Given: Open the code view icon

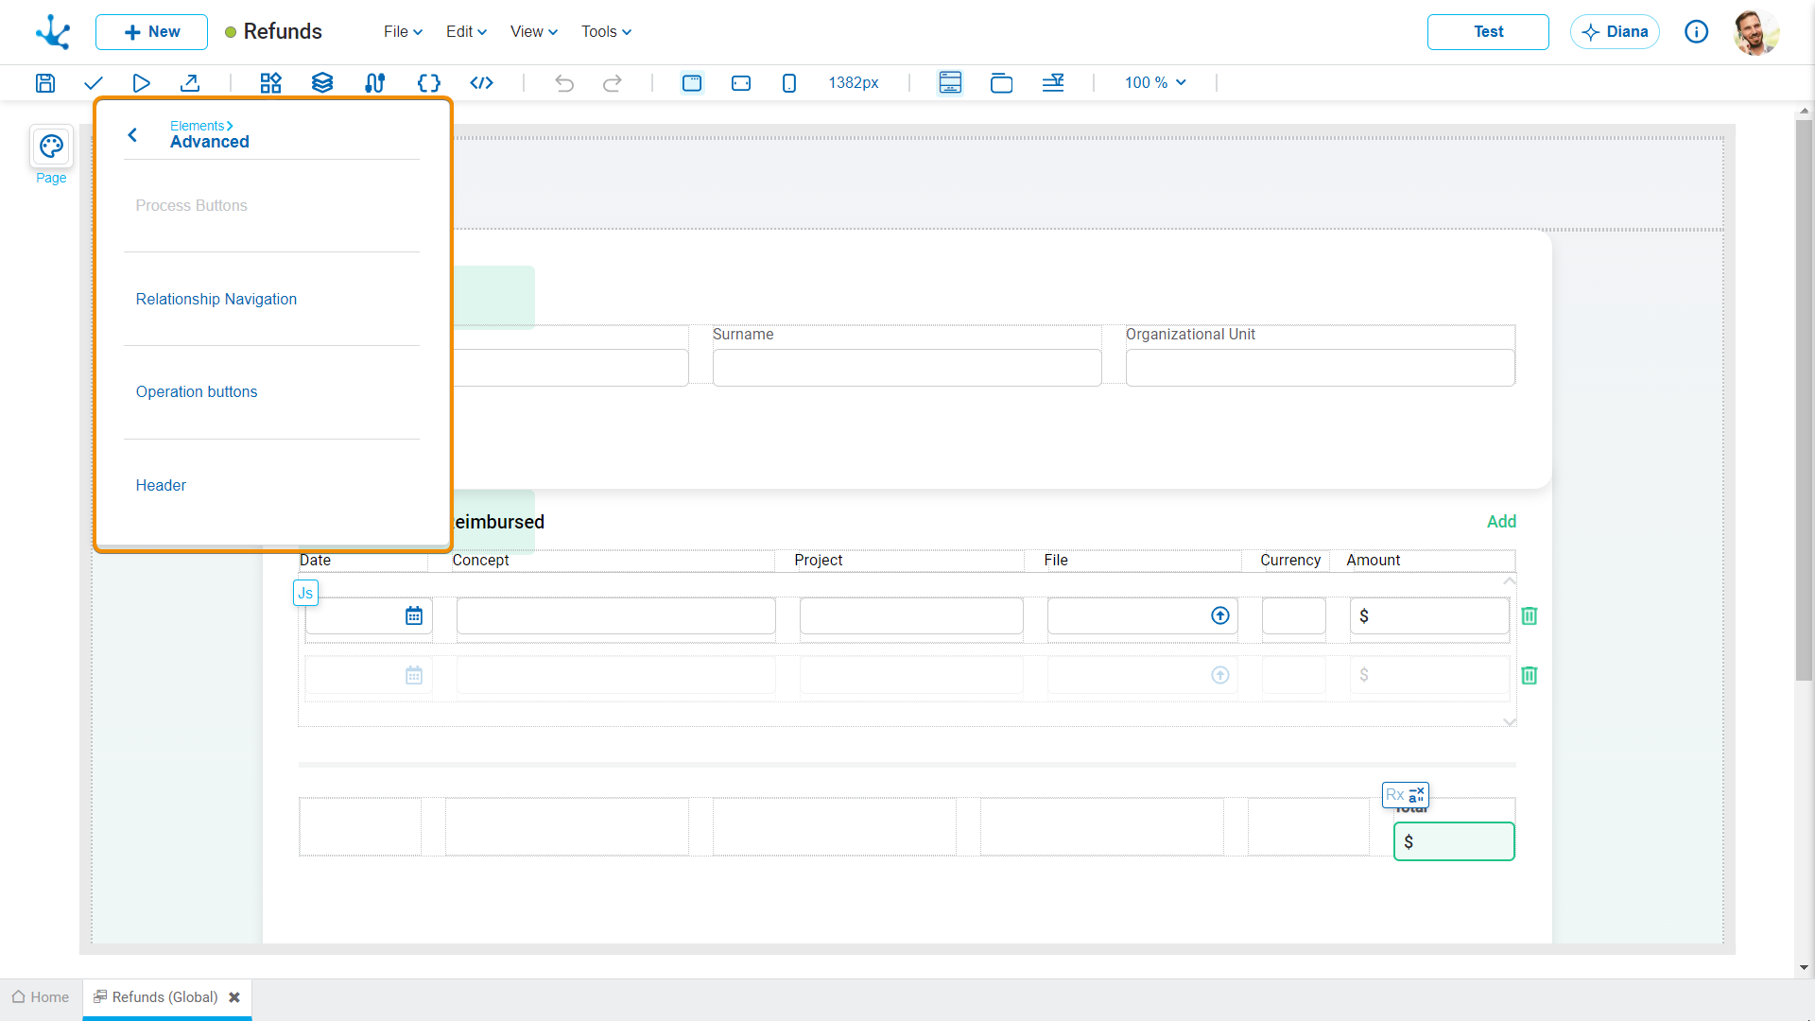Looking at the screenshot, I should (481, 83).
